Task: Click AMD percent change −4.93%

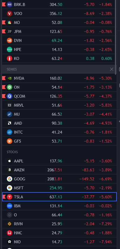Action: pos(106,123)
